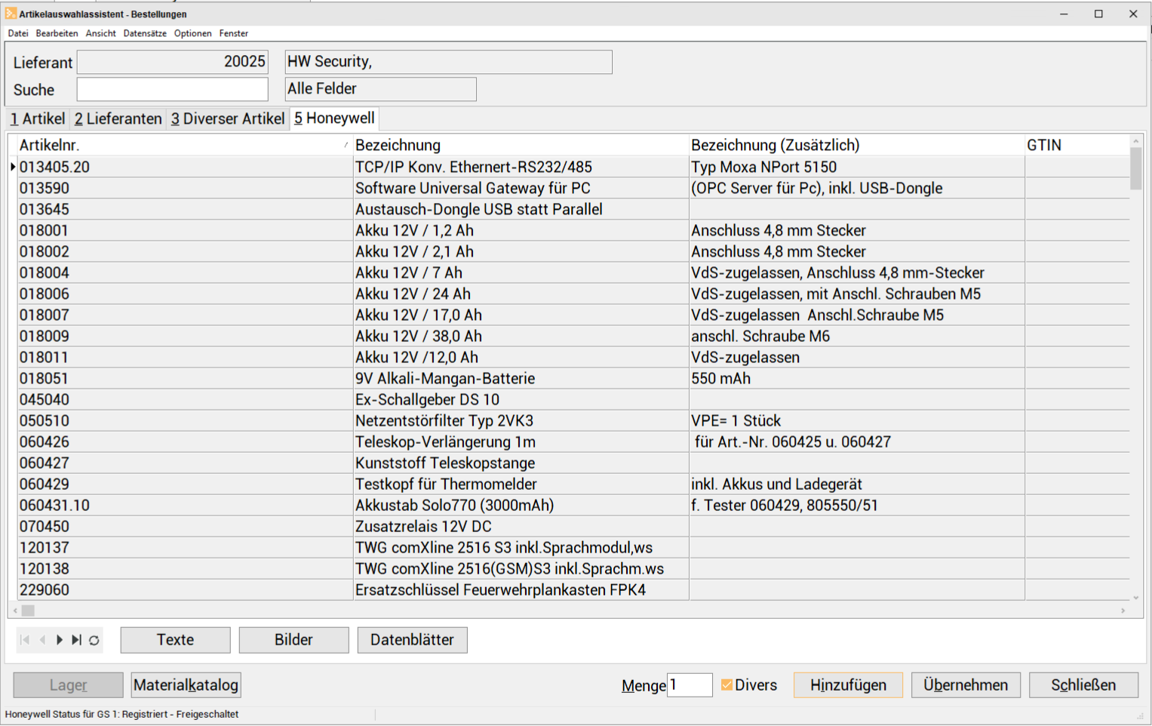Open the Fenster menu
Viewport: 1152px width, 726px height.
point(234,33)
